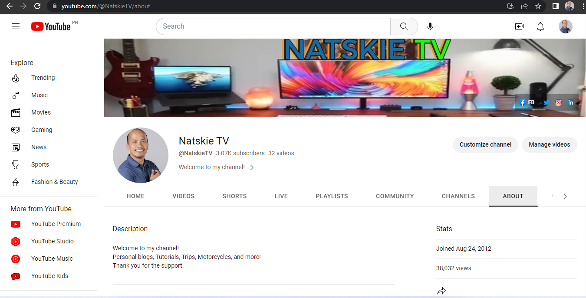Reload the page
The width and height of the screenshot is (586, 298).
[37, 6]
